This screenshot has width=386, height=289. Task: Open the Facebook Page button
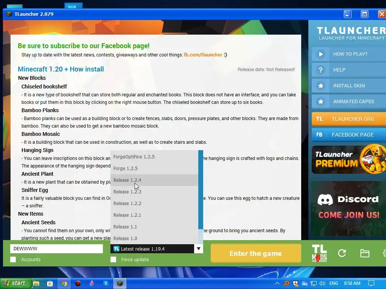coord(349,135)
